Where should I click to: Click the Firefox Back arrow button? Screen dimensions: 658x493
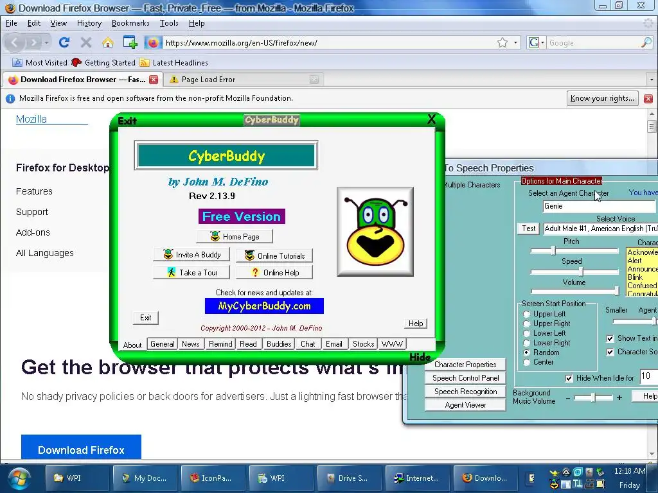click(14, 42)
